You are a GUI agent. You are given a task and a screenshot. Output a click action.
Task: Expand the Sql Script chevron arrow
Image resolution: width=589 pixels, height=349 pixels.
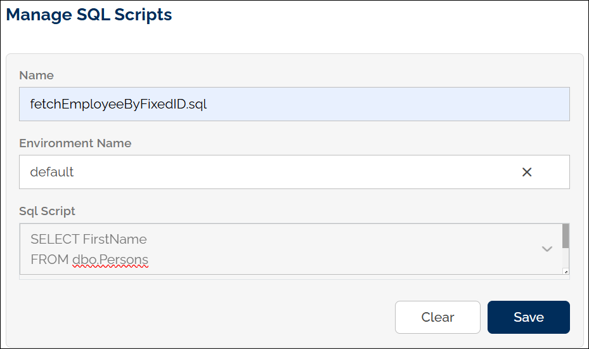click(547, 249)
